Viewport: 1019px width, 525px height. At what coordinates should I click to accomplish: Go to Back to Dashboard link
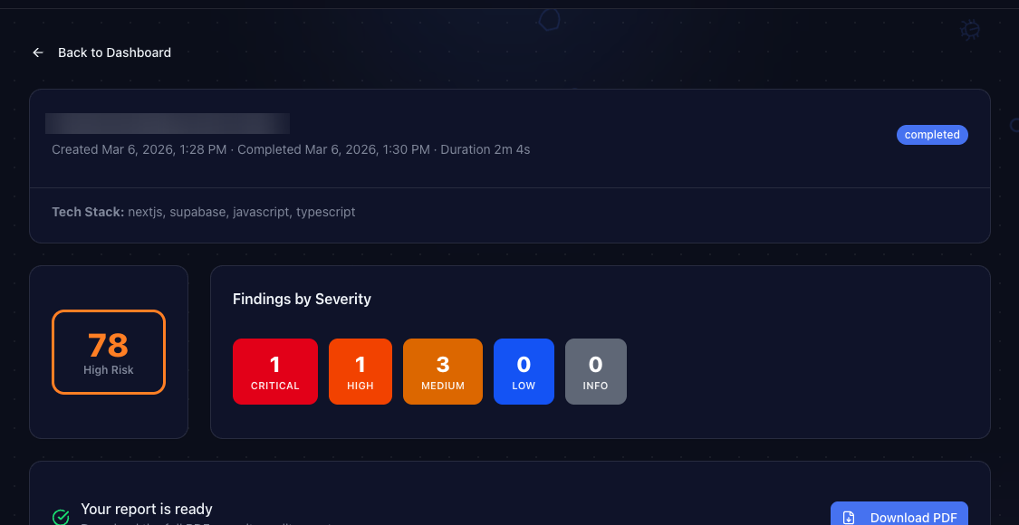point(114,52)
